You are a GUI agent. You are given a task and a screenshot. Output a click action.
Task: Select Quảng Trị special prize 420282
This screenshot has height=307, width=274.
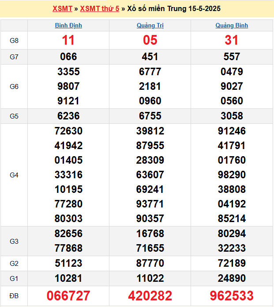pos(150,296)
